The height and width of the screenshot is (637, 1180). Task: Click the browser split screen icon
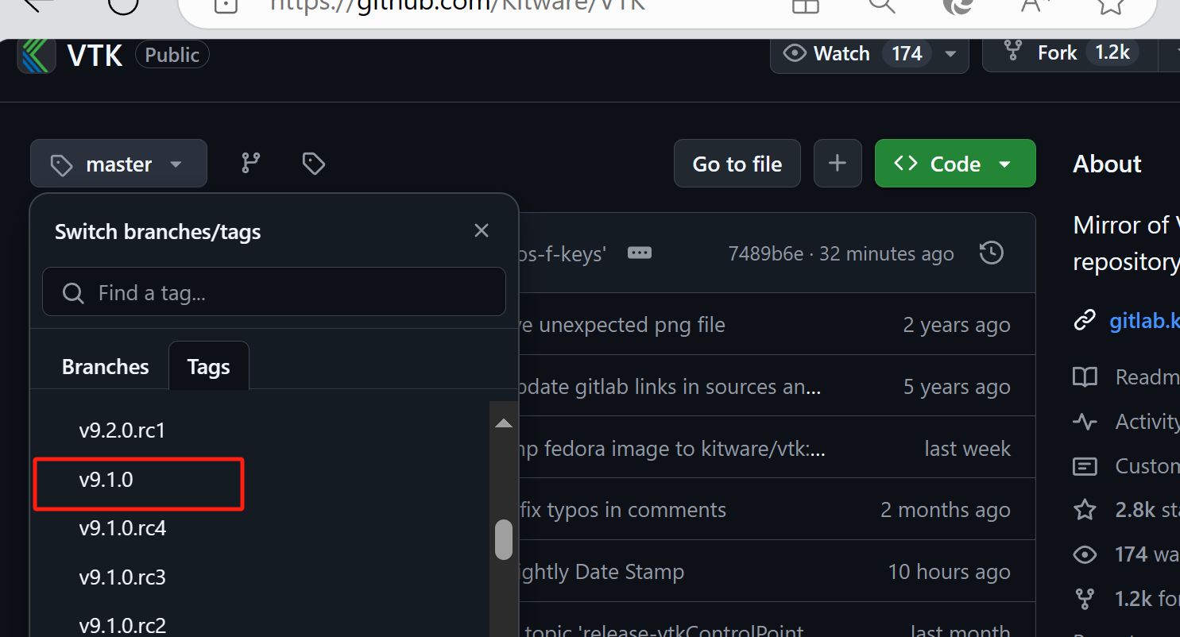(806, 5)
